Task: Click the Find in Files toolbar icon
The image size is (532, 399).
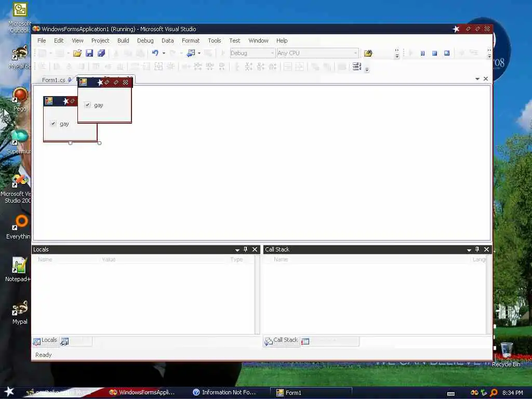Action: point(368,53)
